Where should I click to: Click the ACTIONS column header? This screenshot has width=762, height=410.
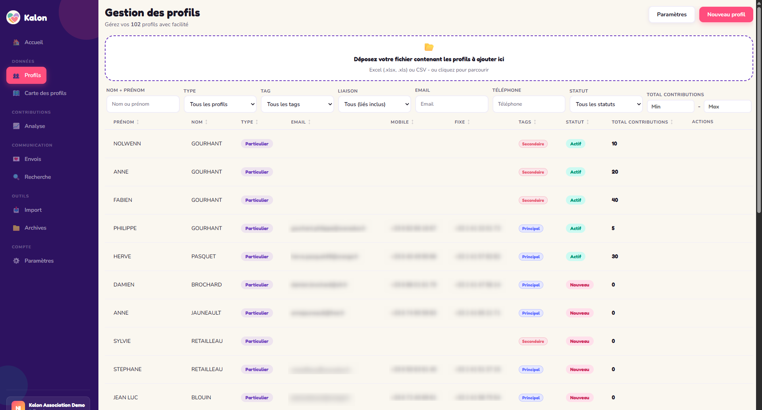point(702,122)
